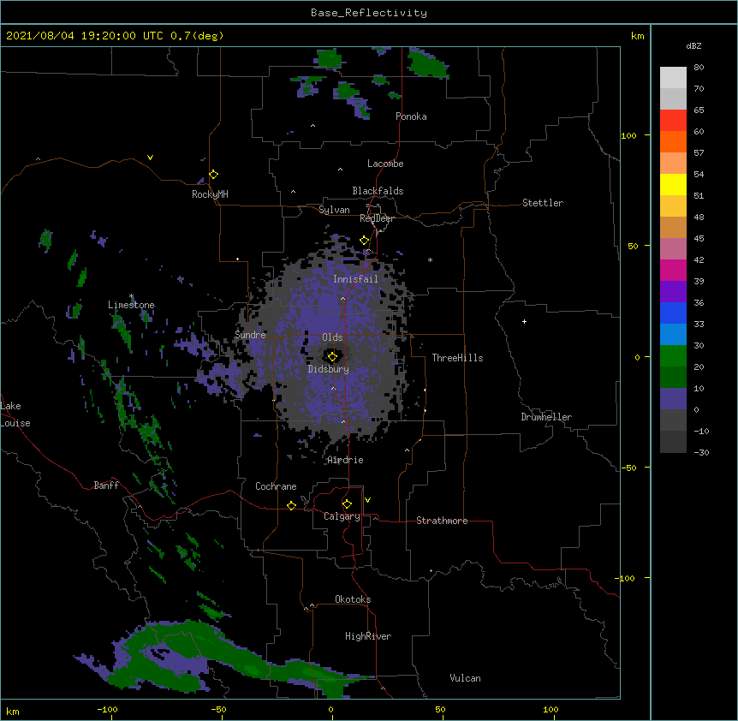Click the Okotoks city label
The height and width of the screenshot is (721, 738).
pyautogui.click(x=353, y=599)
